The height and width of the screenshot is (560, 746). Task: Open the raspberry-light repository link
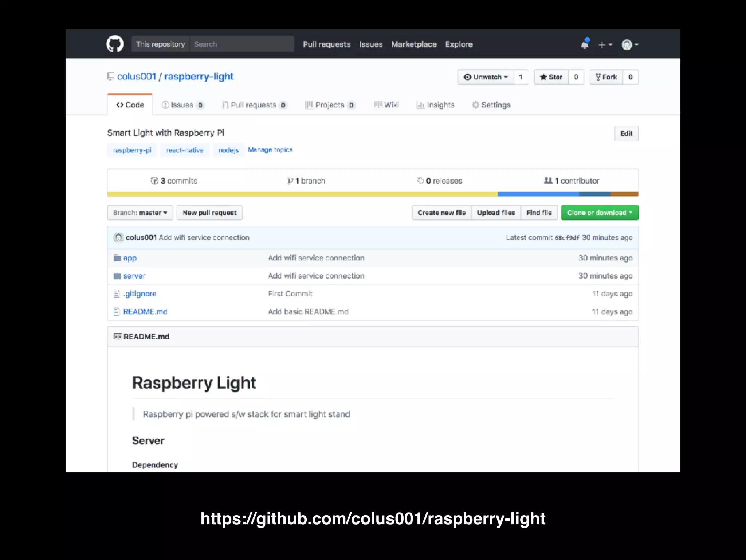(x=199, y=77)
